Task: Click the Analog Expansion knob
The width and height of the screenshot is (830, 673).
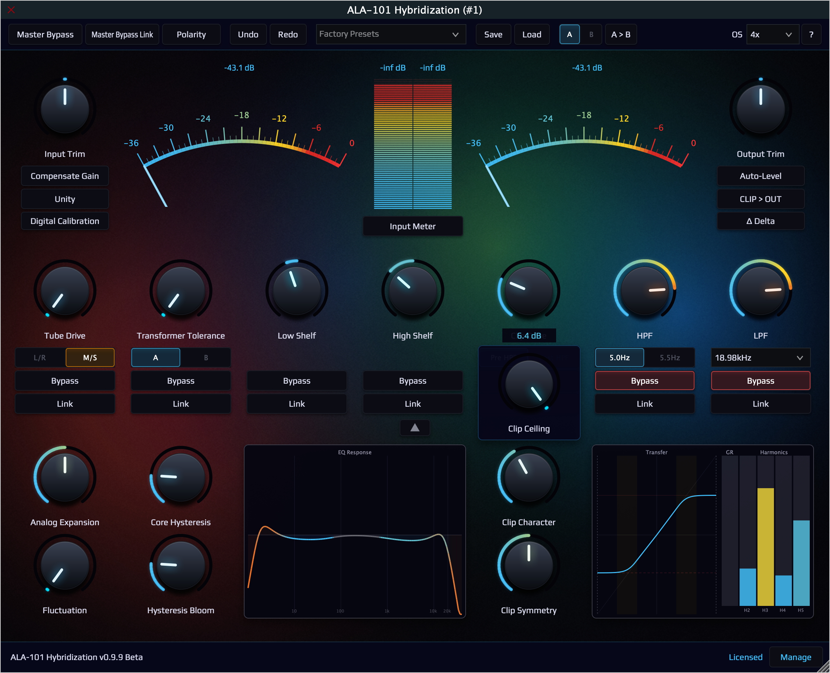Action: click(x=65, y=477)
